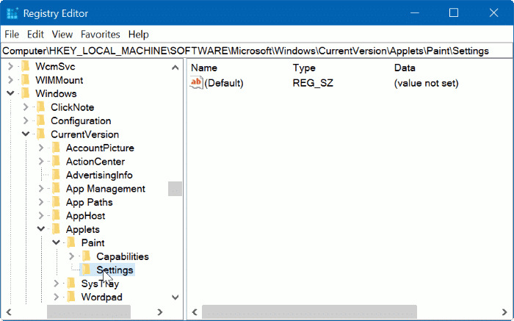Click the ab string value icon for (Default)

[196, 82]
